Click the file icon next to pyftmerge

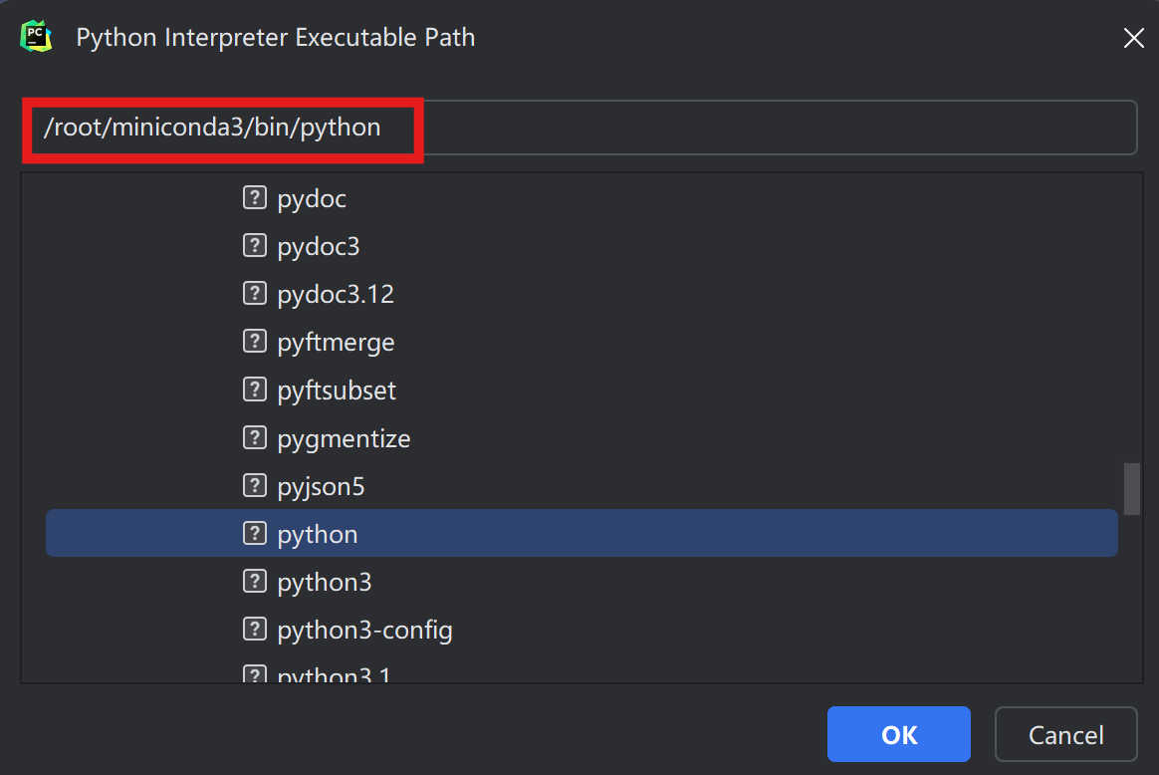(x=255, y=342)
